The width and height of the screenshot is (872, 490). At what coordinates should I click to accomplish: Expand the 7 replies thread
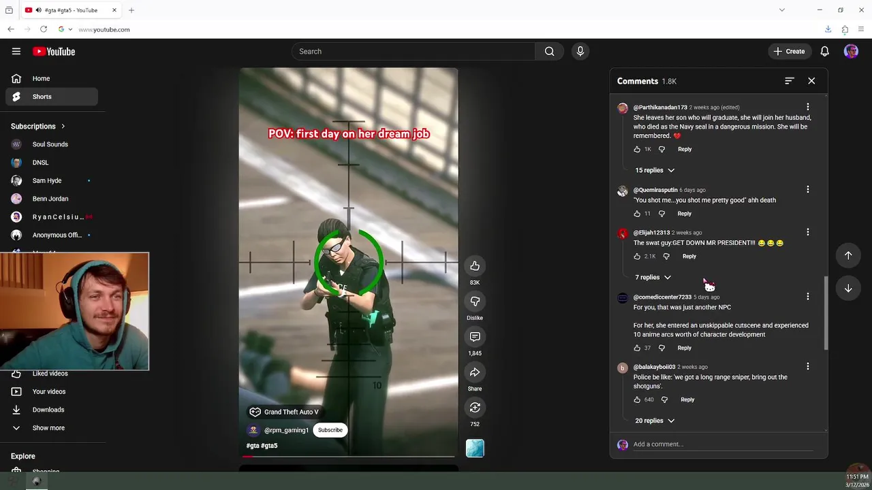point(653,277)
